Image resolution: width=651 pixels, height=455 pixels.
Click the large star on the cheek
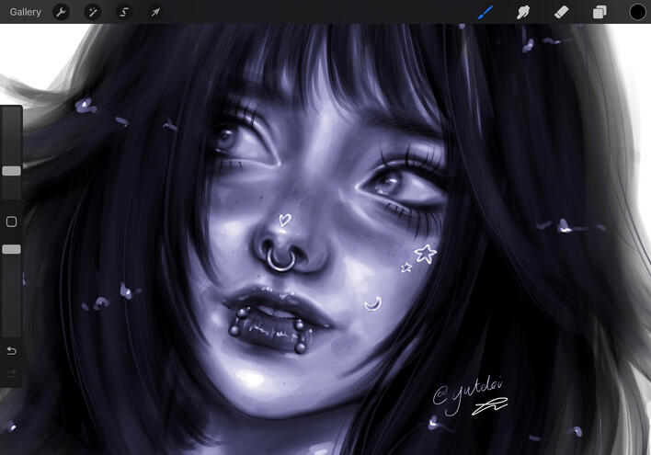pos(424,253)
